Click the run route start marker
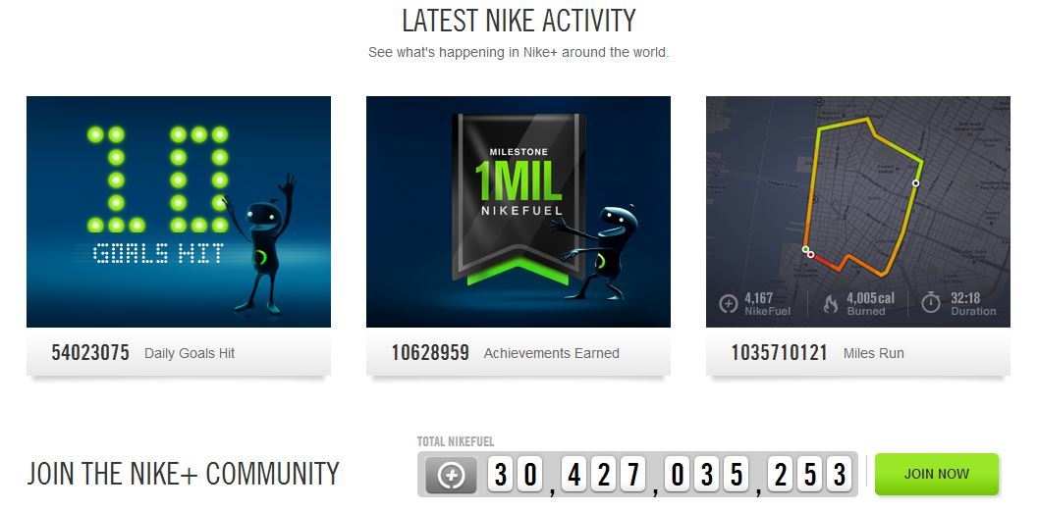 805,250
